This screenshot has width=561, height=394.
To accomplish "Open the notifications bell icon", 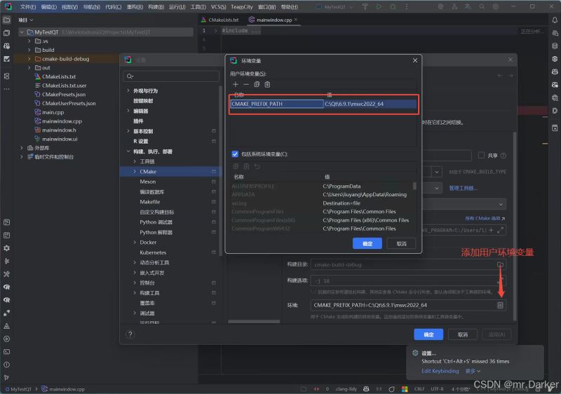I will click(x=555, y=20).
